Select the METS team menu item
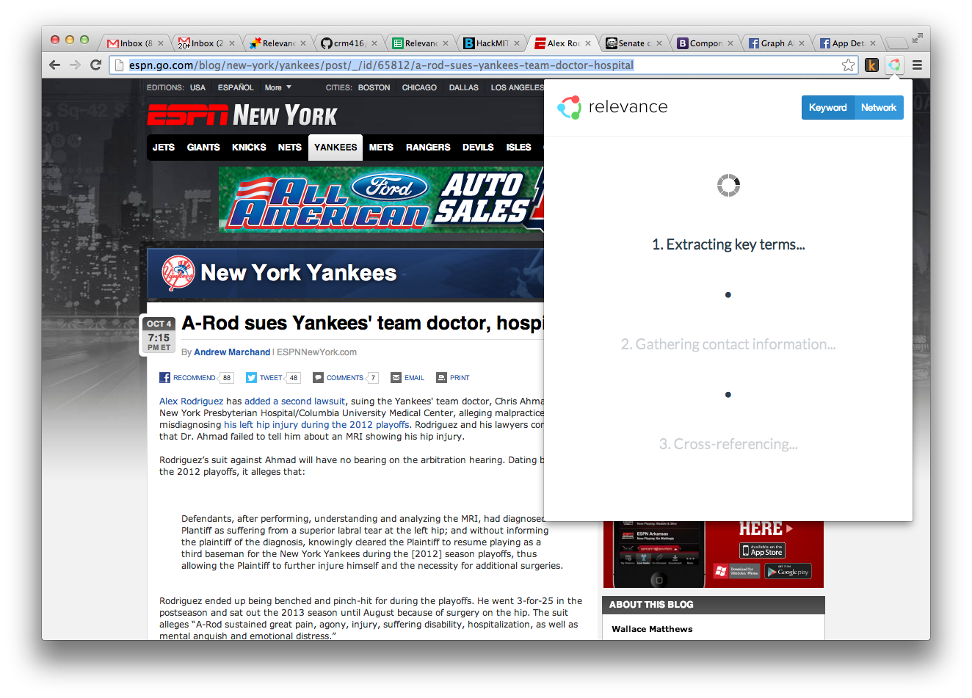This screenshot has width=972, height=698. [x=381, y=148]
